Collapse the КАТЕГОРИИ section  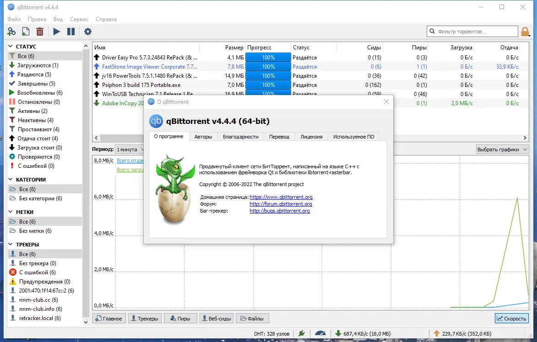(10, 179)
